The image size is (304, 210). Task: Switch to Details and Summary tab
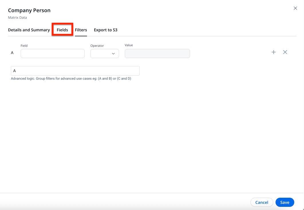29,30
